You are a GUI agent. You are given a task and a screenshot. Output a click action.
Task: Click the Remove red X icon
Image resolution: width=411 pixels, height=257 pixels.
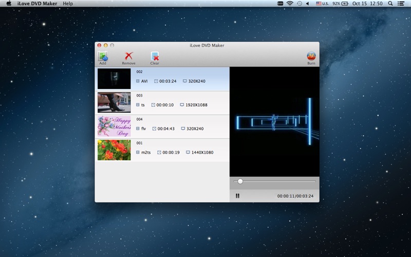click(x=129, y=56)
